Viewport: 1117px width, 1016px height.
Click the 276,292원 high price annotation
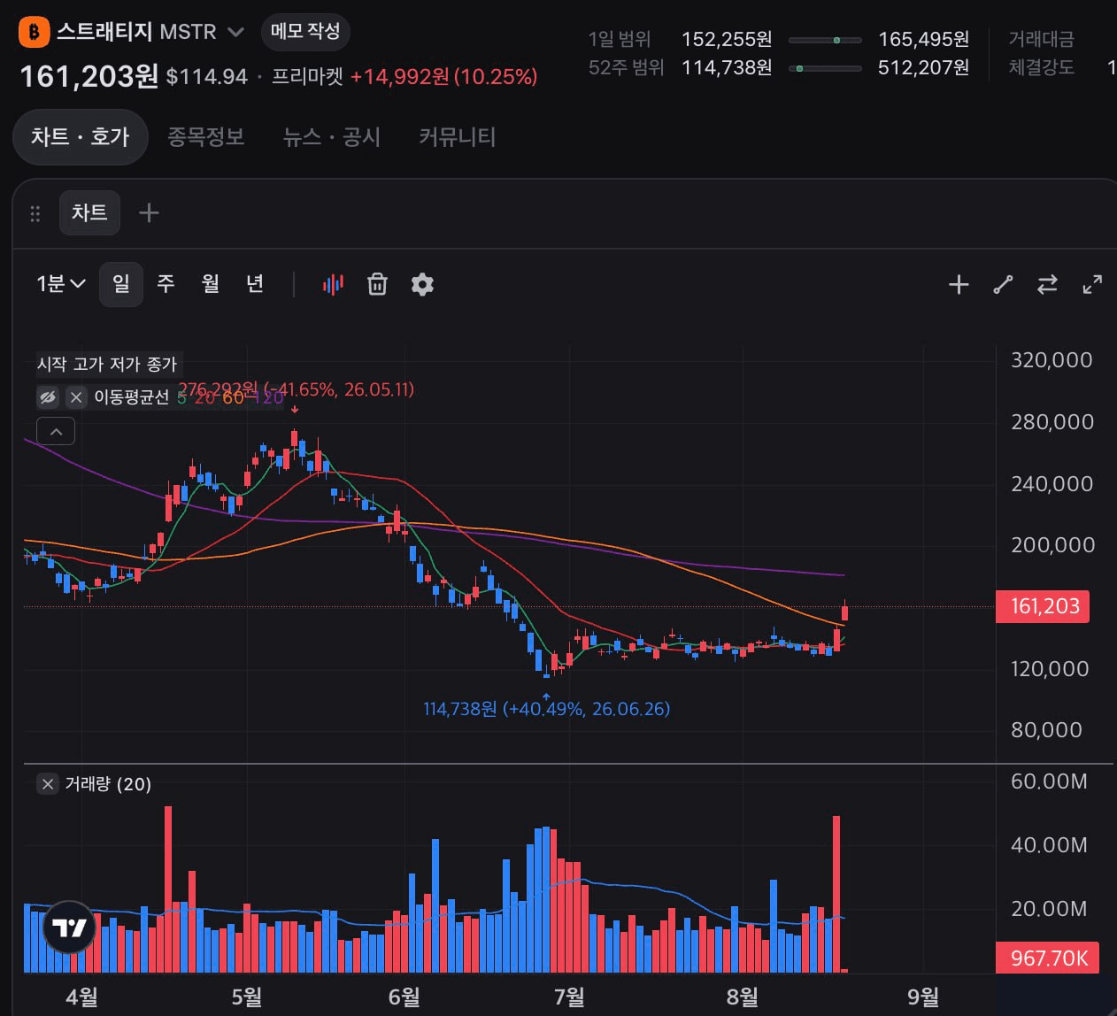[297, 389]
